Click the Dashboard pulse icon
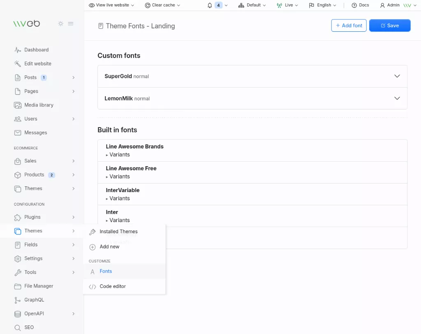The height and width of the screenshot is (334, 421). pyautogui.click(x=18, y=50)
